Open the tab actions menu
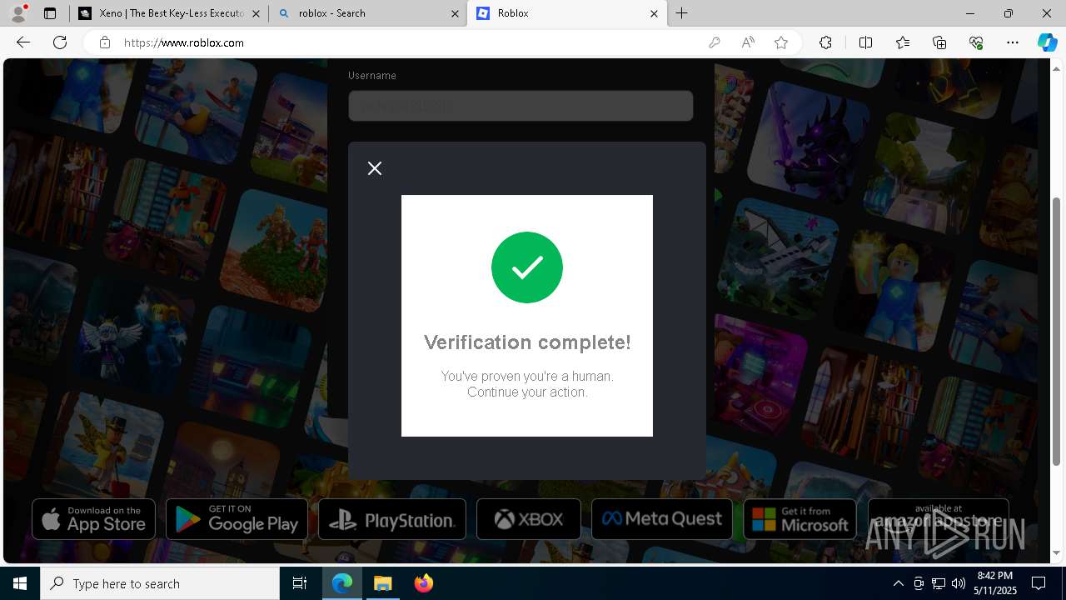This screenshot has height=600, width=1066. pyautogui.click(x=50, y=13)
